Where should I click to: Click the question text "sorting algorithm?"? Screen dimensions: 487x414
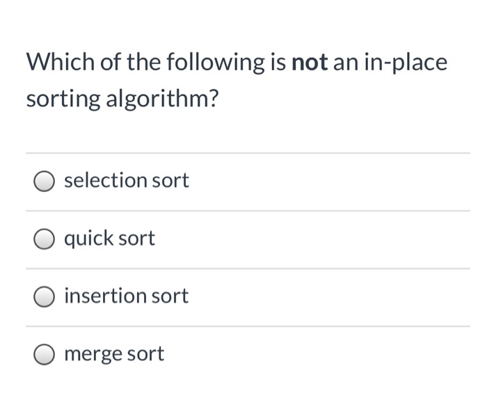[x=122, y=99]
